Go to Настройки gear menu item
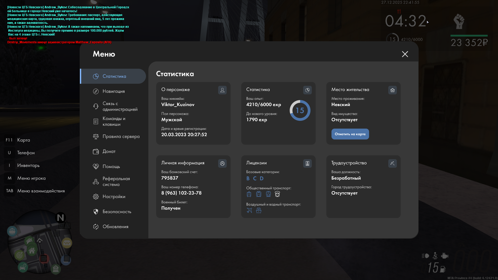Viewport: 498px width, 280px height. (x=114, y=197)
